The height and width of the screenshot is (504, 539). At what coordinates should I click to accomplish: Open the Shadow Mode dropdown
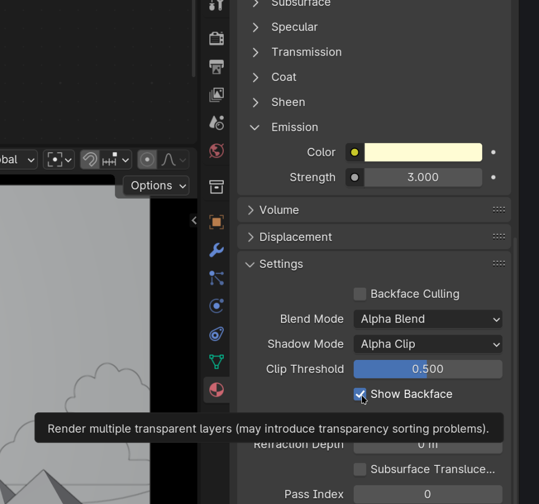point(428,344)
